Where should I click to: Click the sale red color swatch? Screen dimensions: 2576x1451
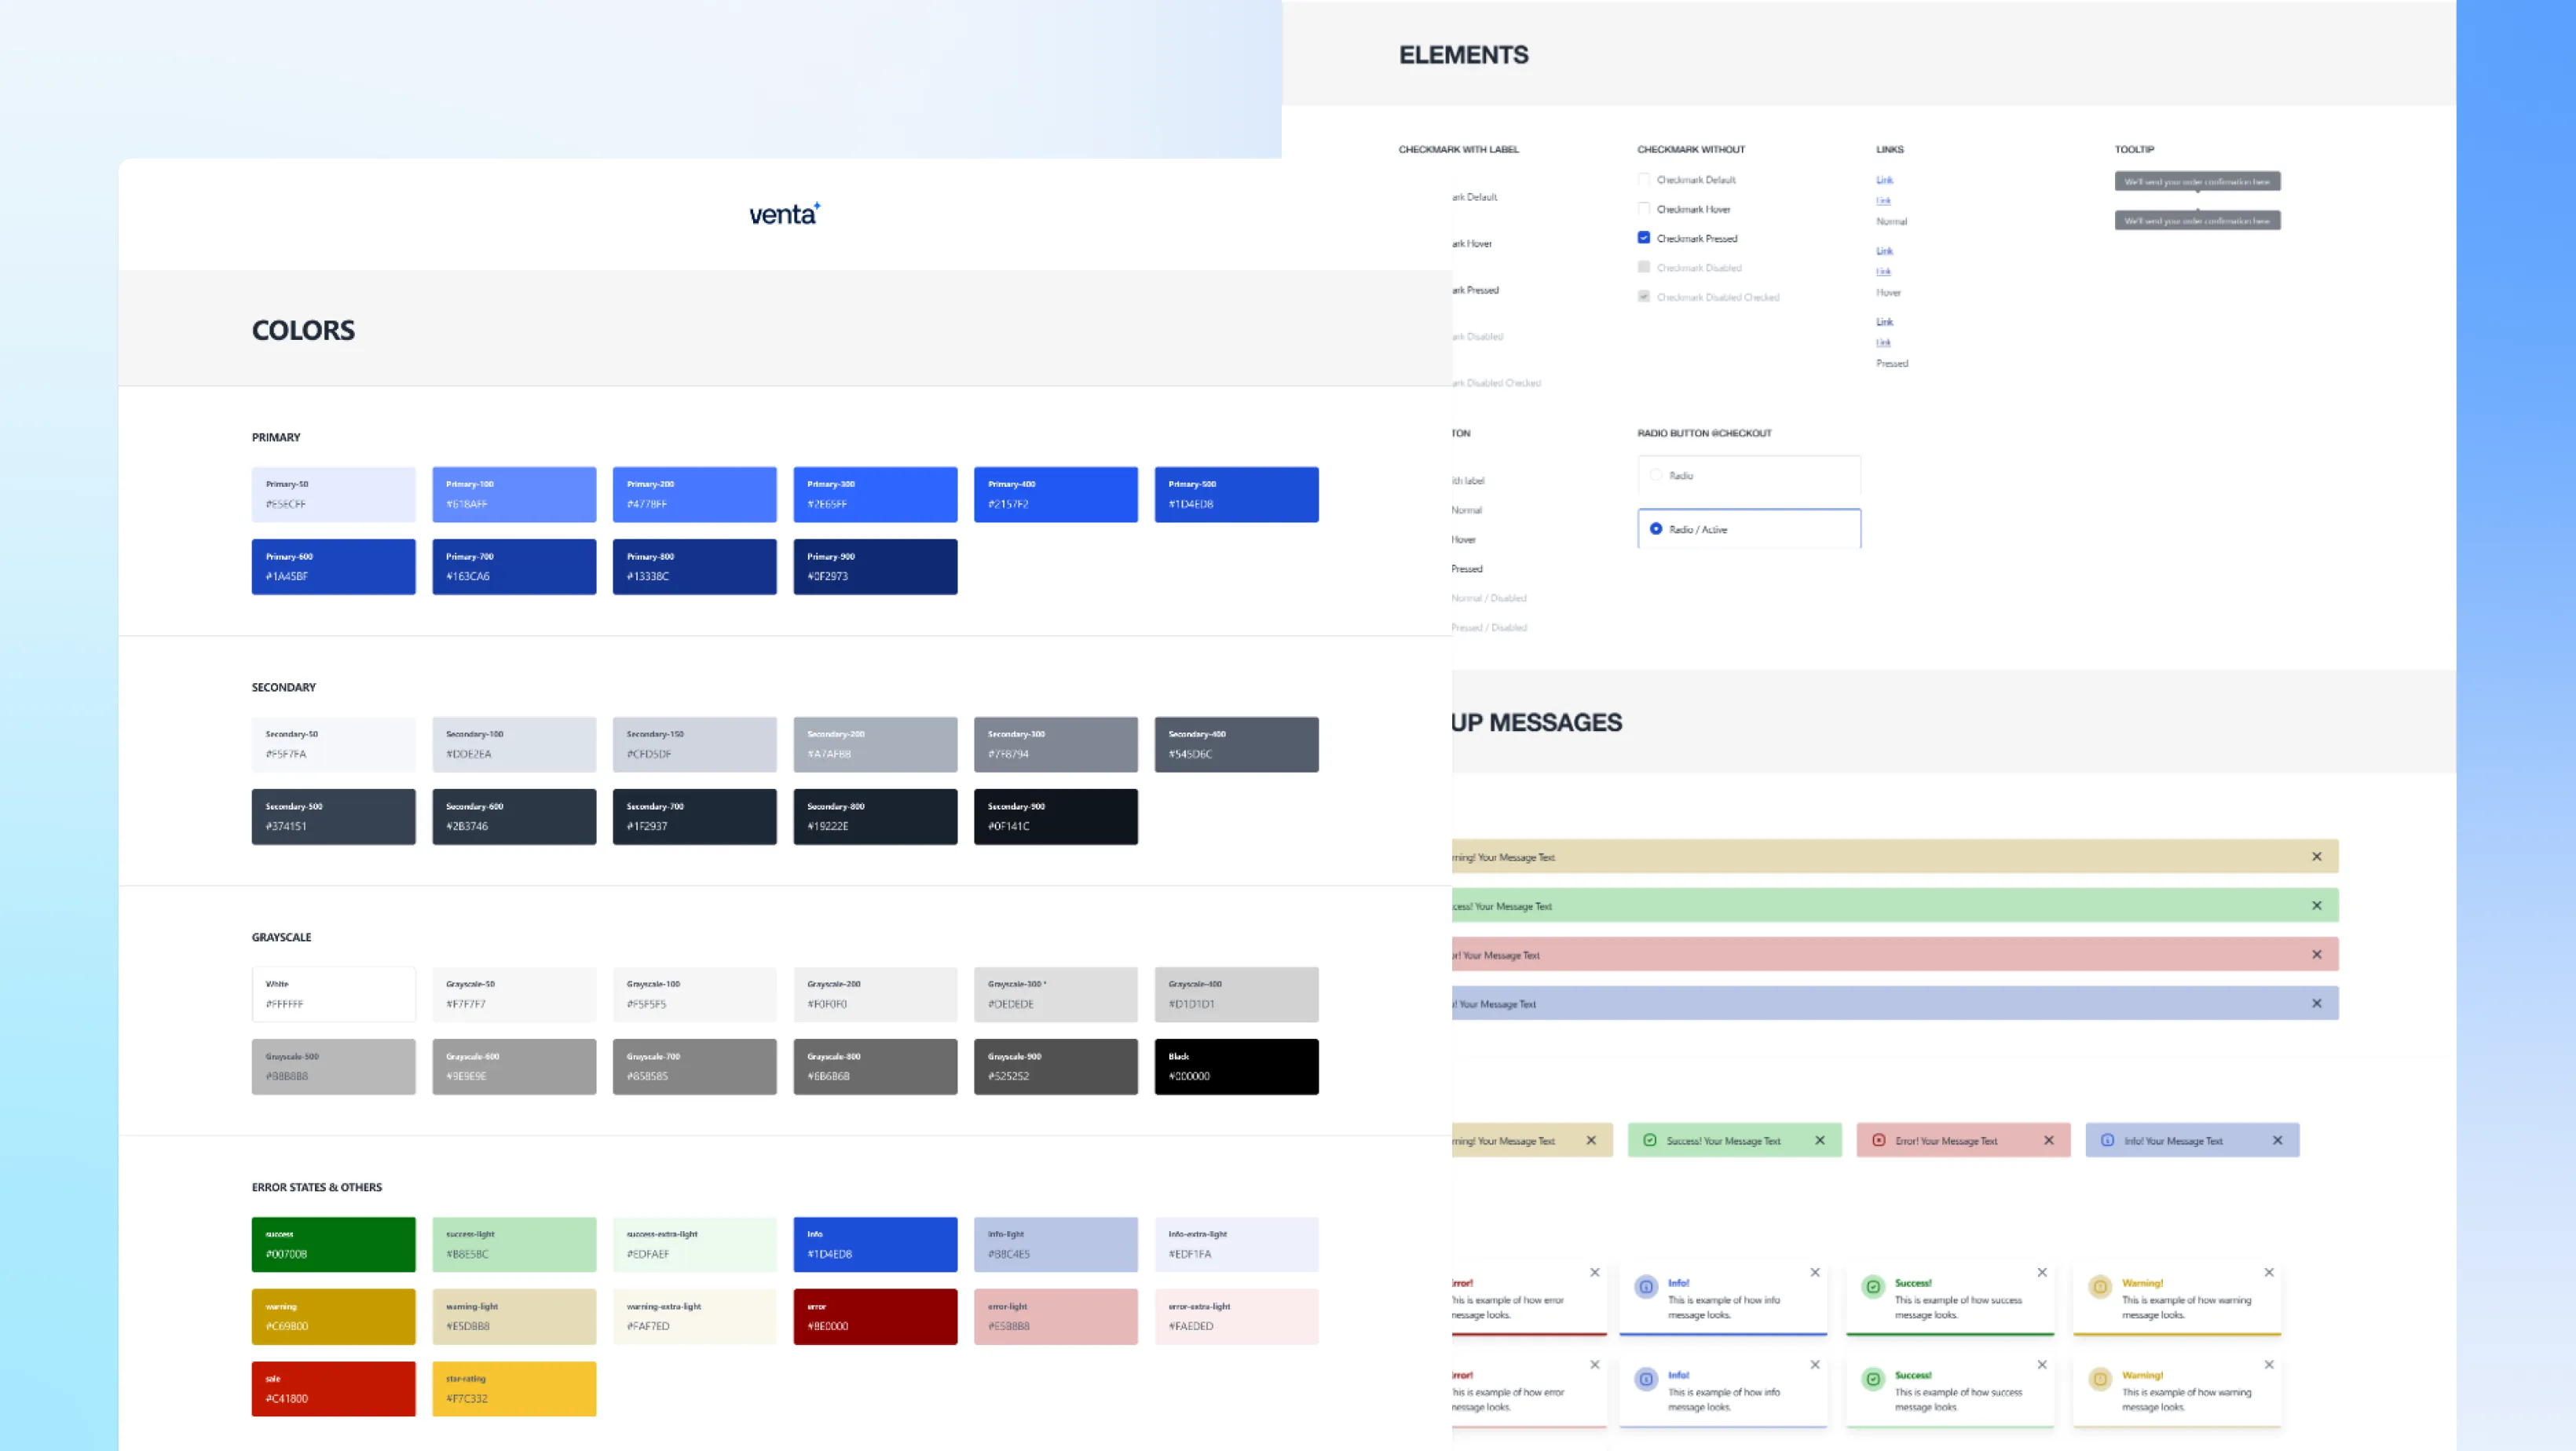pos(333,1388)
